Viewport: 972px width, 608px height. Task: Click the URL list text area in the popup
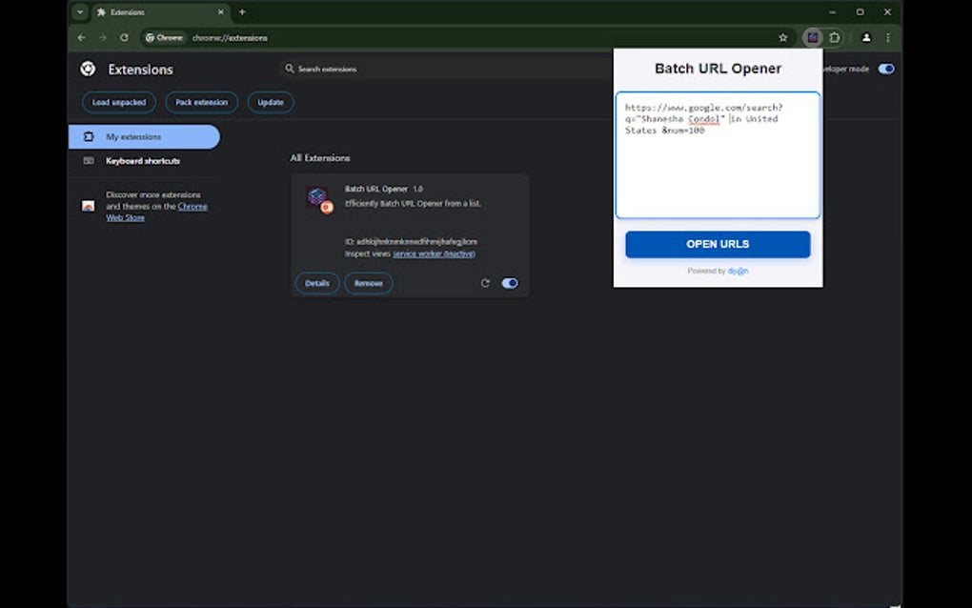(718, 157)
